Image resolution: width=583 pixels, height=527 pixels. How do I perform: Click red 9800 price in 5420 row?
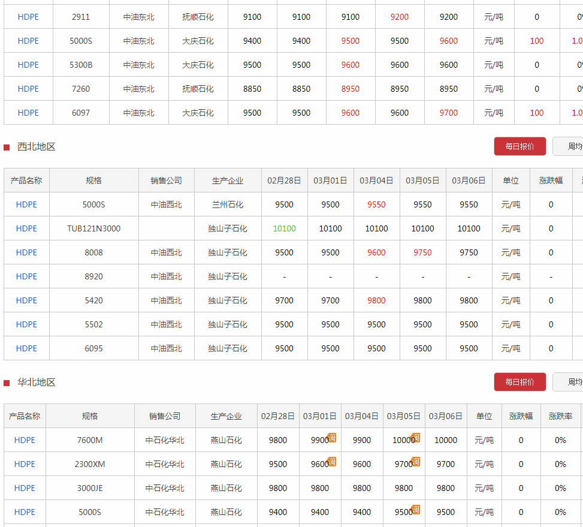(377, 300)
